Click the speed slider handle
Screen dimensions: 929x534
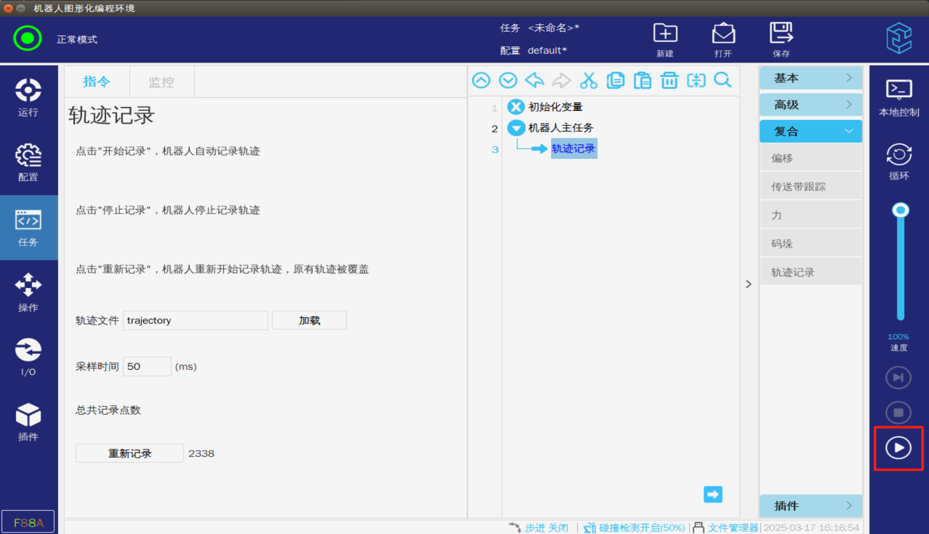(900, 210)
